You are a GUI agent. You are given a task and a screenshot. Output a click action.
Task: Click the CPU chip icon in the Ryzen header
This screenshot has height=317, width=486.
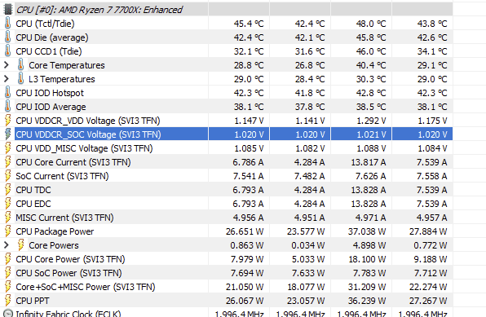(8, 9)
